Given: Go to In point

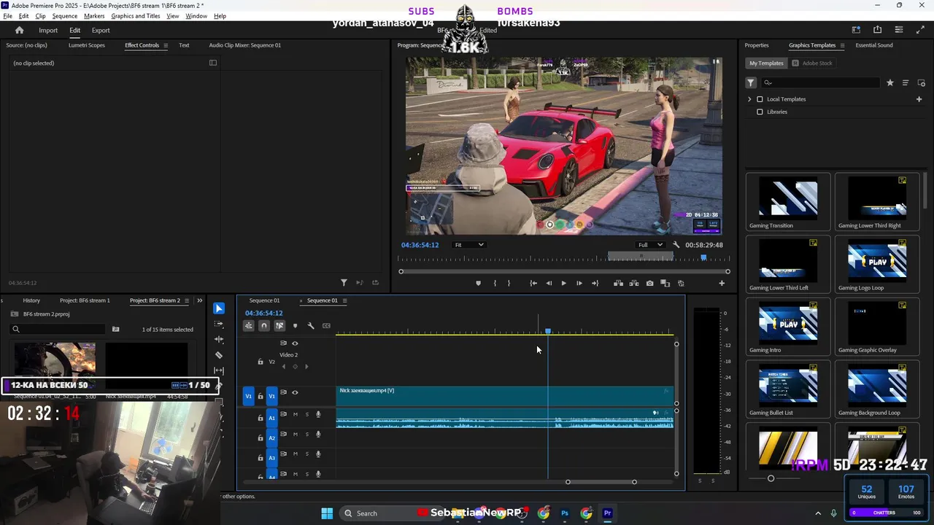Looking at the screenshot, I should click(x=533, y=283).
